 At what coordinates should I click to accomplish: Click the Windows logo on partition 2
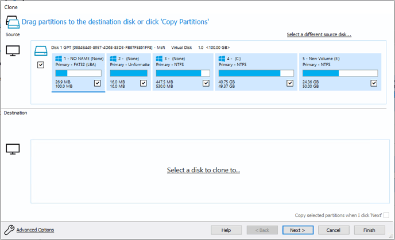point(113,59)
